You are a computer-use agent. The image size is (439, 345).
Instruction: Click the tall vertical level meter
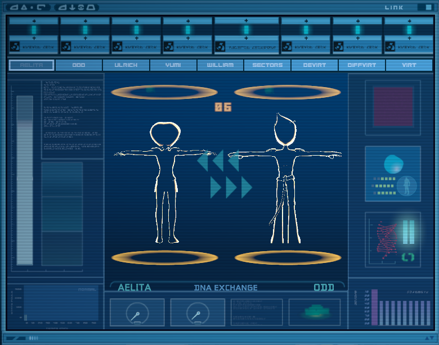click(25, 180)
